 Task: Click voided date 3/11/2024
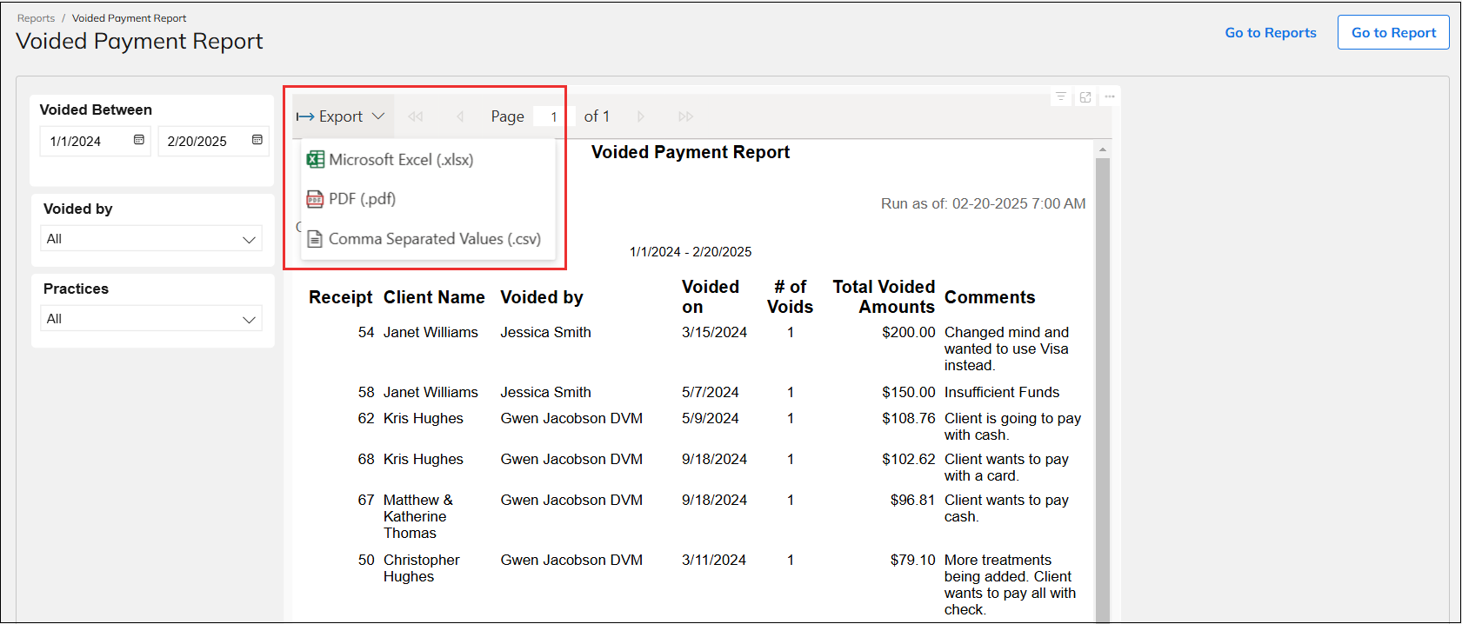tap(714, 561)
